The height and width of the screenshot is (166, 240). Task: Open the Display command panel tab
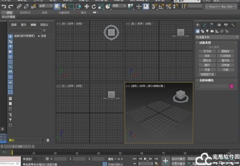226,25
